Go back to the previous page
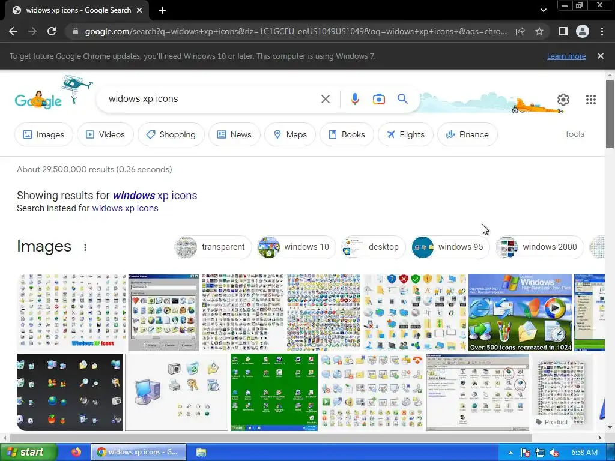This screenshot has height=461, width=615. 13,31
